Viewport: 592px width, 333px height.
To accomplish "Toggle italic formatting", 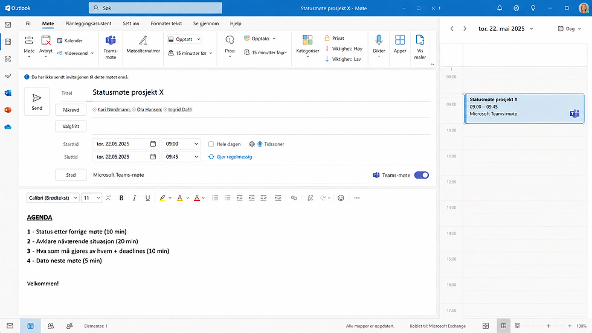I will pyautogui.click(x=134, y=198).
